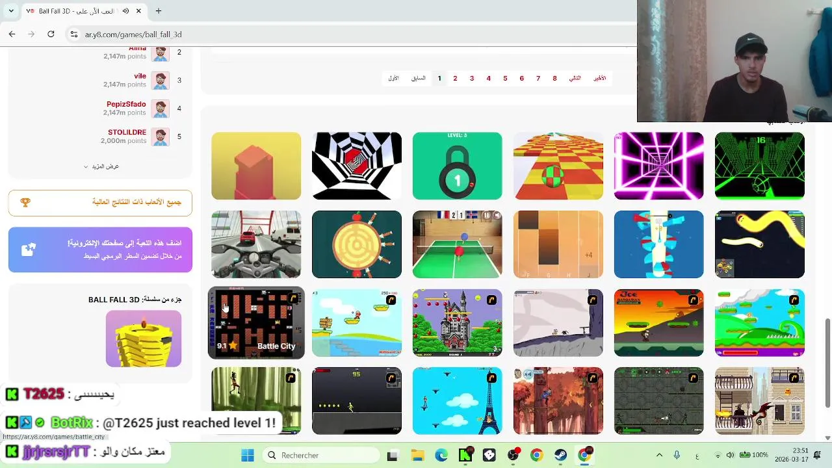Go to leaderboard page 5

pos(505,78)
